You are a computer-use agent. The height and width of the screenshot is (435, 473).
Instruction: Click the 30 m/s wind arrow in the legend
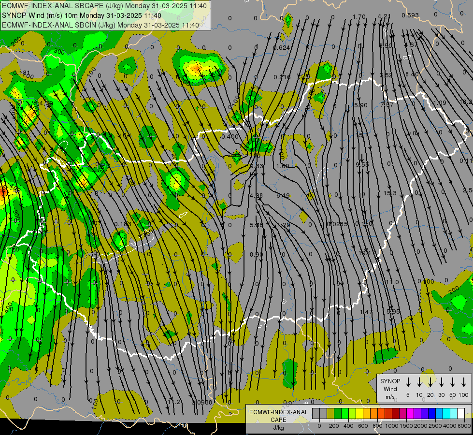(x=441, y=382)
